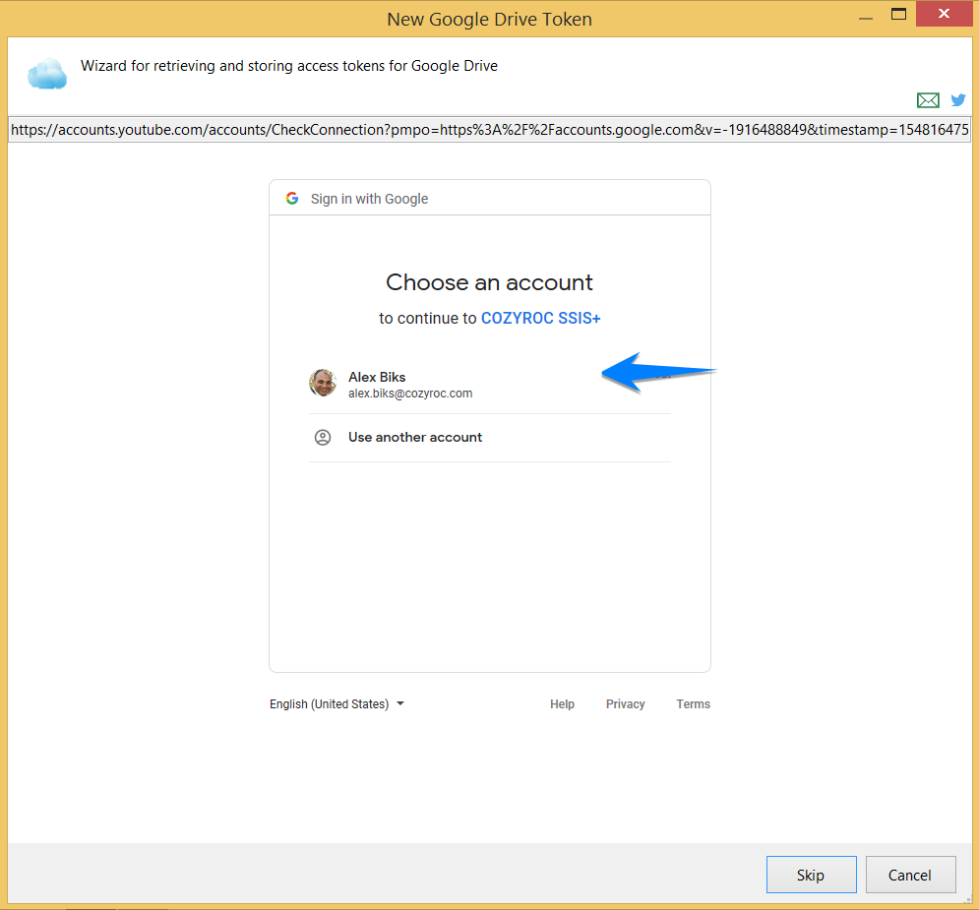979x910 pixels.
Task: Open the Help link
Action: (x=562, y=704)
